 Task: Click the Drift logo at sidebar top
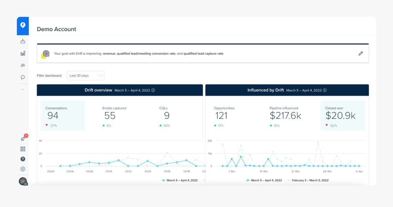click(x=23, y=26)
